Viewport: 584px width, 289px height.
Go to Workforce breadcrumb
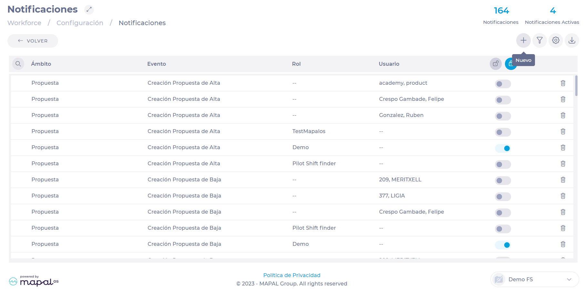25,23
